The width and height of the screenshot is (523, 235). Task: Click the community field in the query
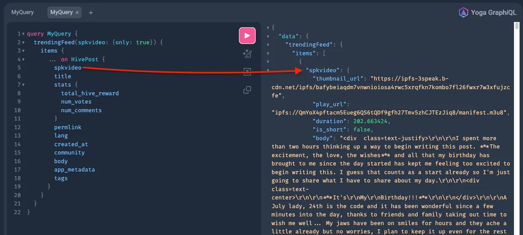coord(69,153)
